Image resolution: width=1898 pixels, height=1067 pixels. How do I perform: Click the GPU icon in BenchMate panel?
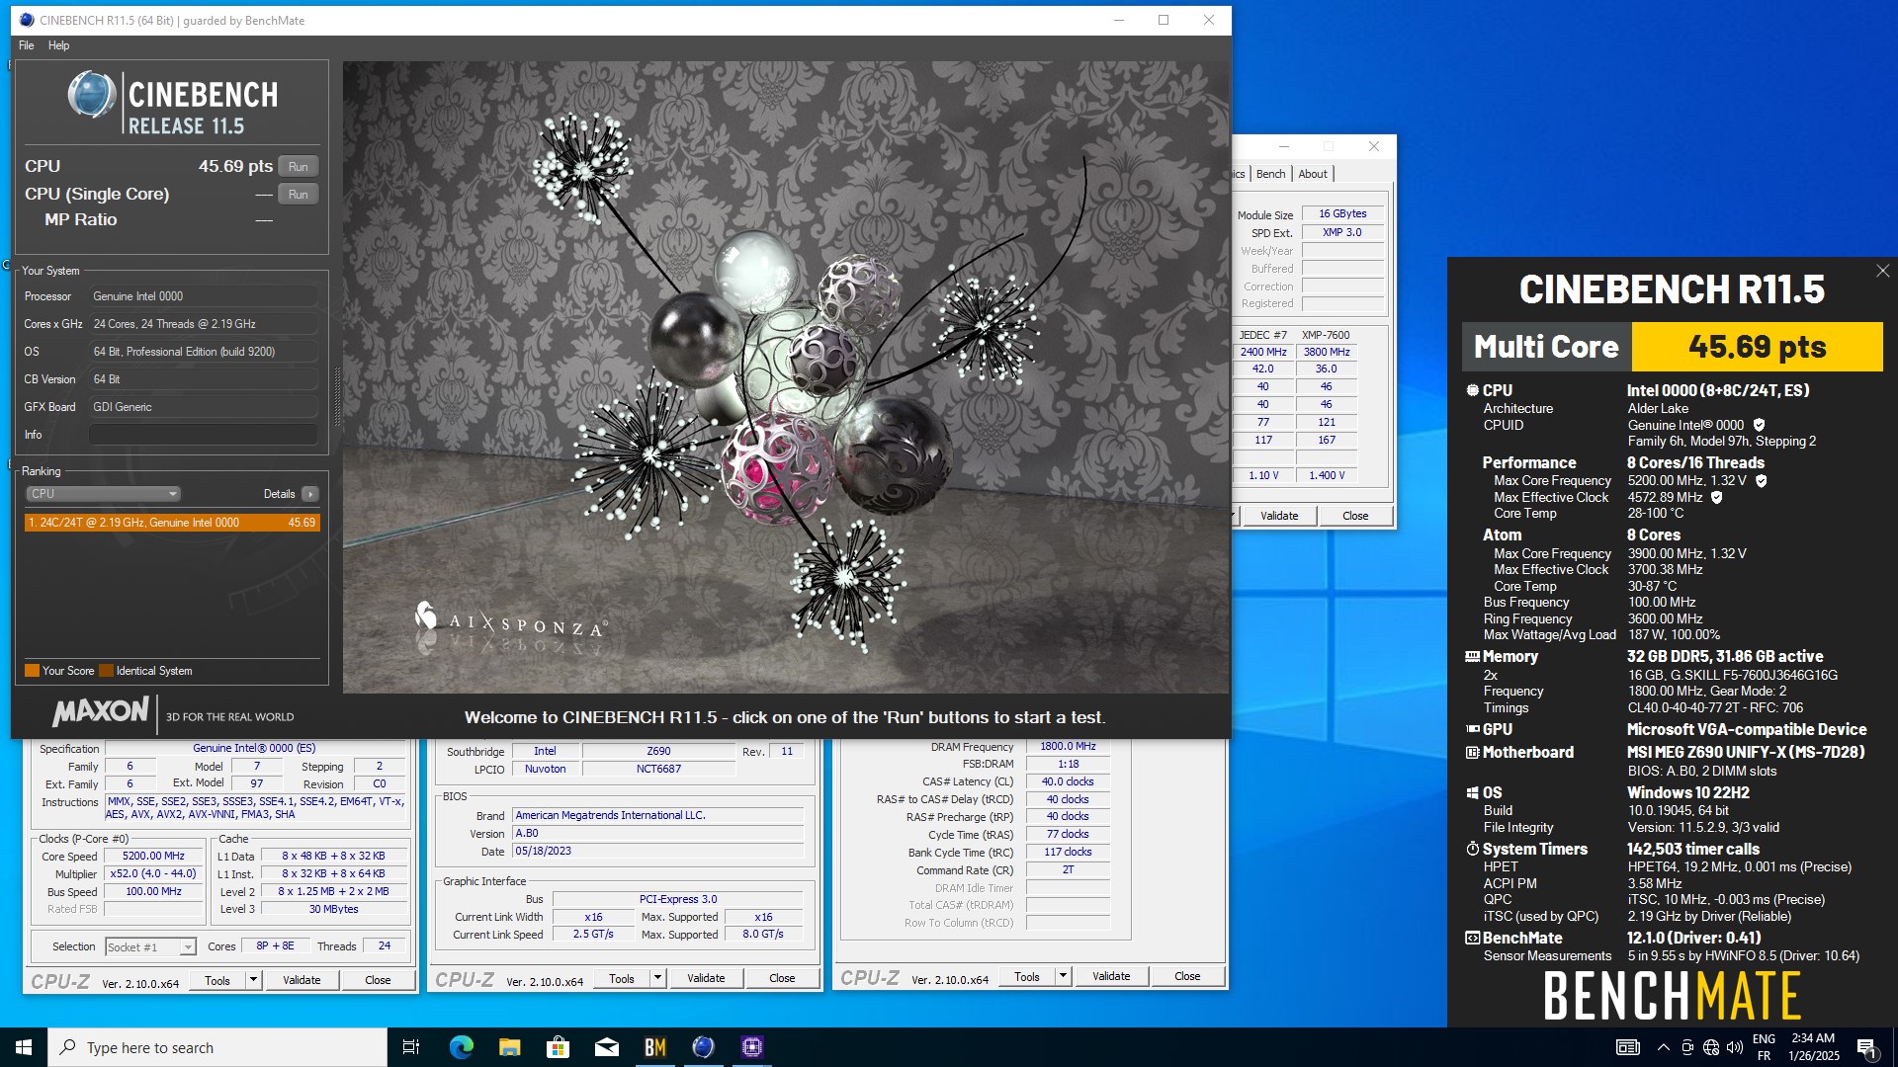coord(1472,729)
